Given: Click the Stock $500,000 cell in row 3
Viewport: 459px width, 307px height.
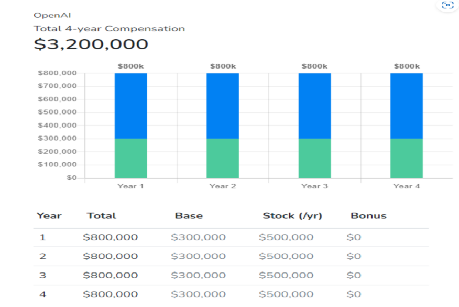Looking at the screenshot, I should click(286, 275).
